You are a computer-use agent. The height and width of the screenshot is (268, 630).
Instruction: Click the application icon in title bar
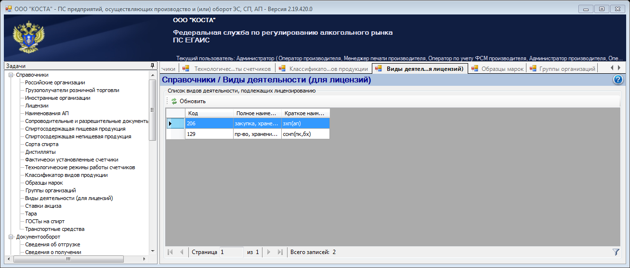(x=8, y=9)
